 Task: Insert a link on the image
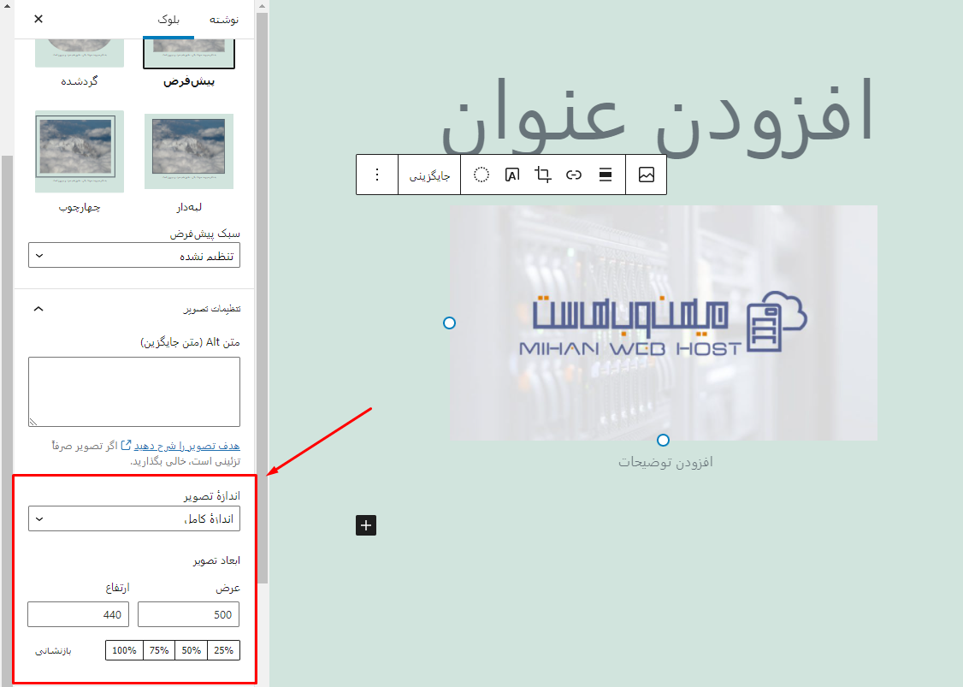click(x=574, y=175)
